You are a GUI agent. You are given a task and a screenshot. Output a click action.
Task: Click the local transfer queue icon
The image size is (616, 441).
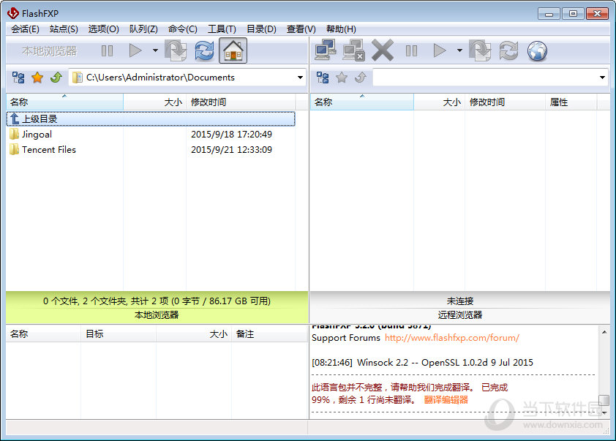coord(176,50)
